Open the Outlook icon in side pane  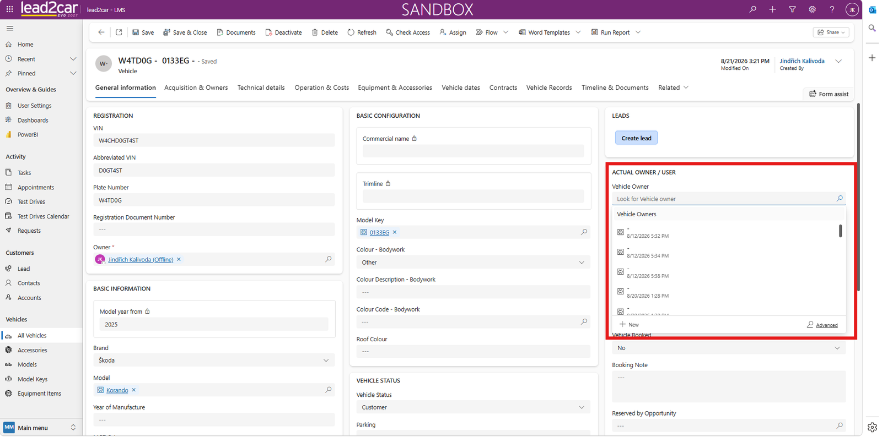tap(872, 10)
